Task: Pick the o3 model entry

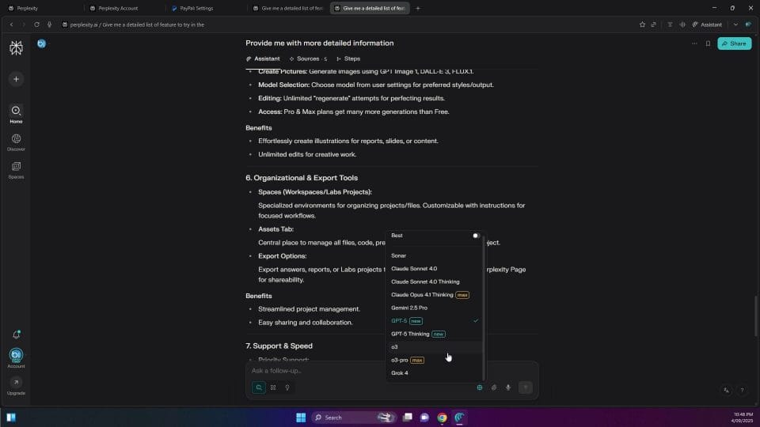Action: [x=395, y=346]
